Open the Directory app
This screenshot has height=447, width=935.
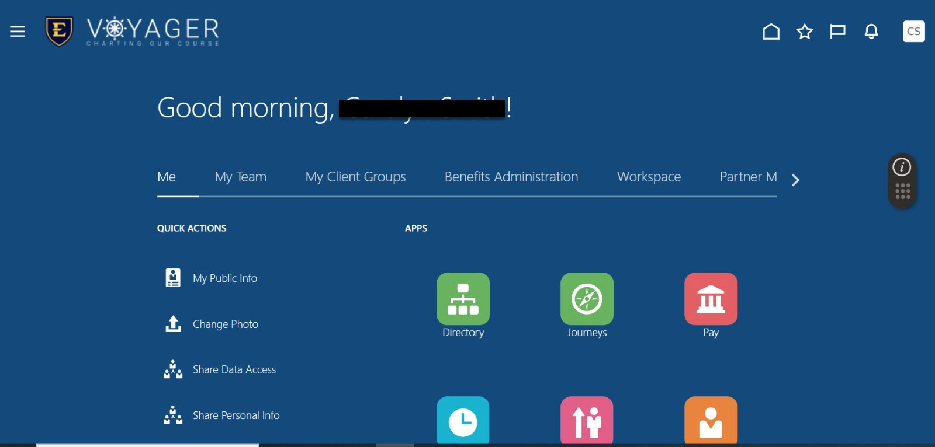[463, 299]
